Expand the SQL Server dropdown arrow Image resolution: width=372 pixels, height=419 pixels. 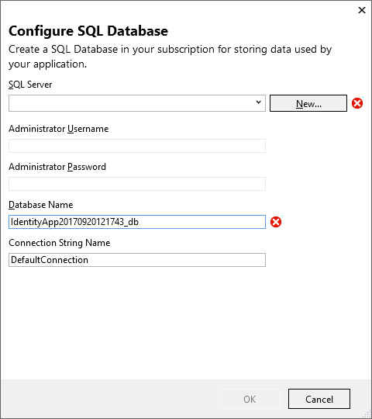(258, 102)
